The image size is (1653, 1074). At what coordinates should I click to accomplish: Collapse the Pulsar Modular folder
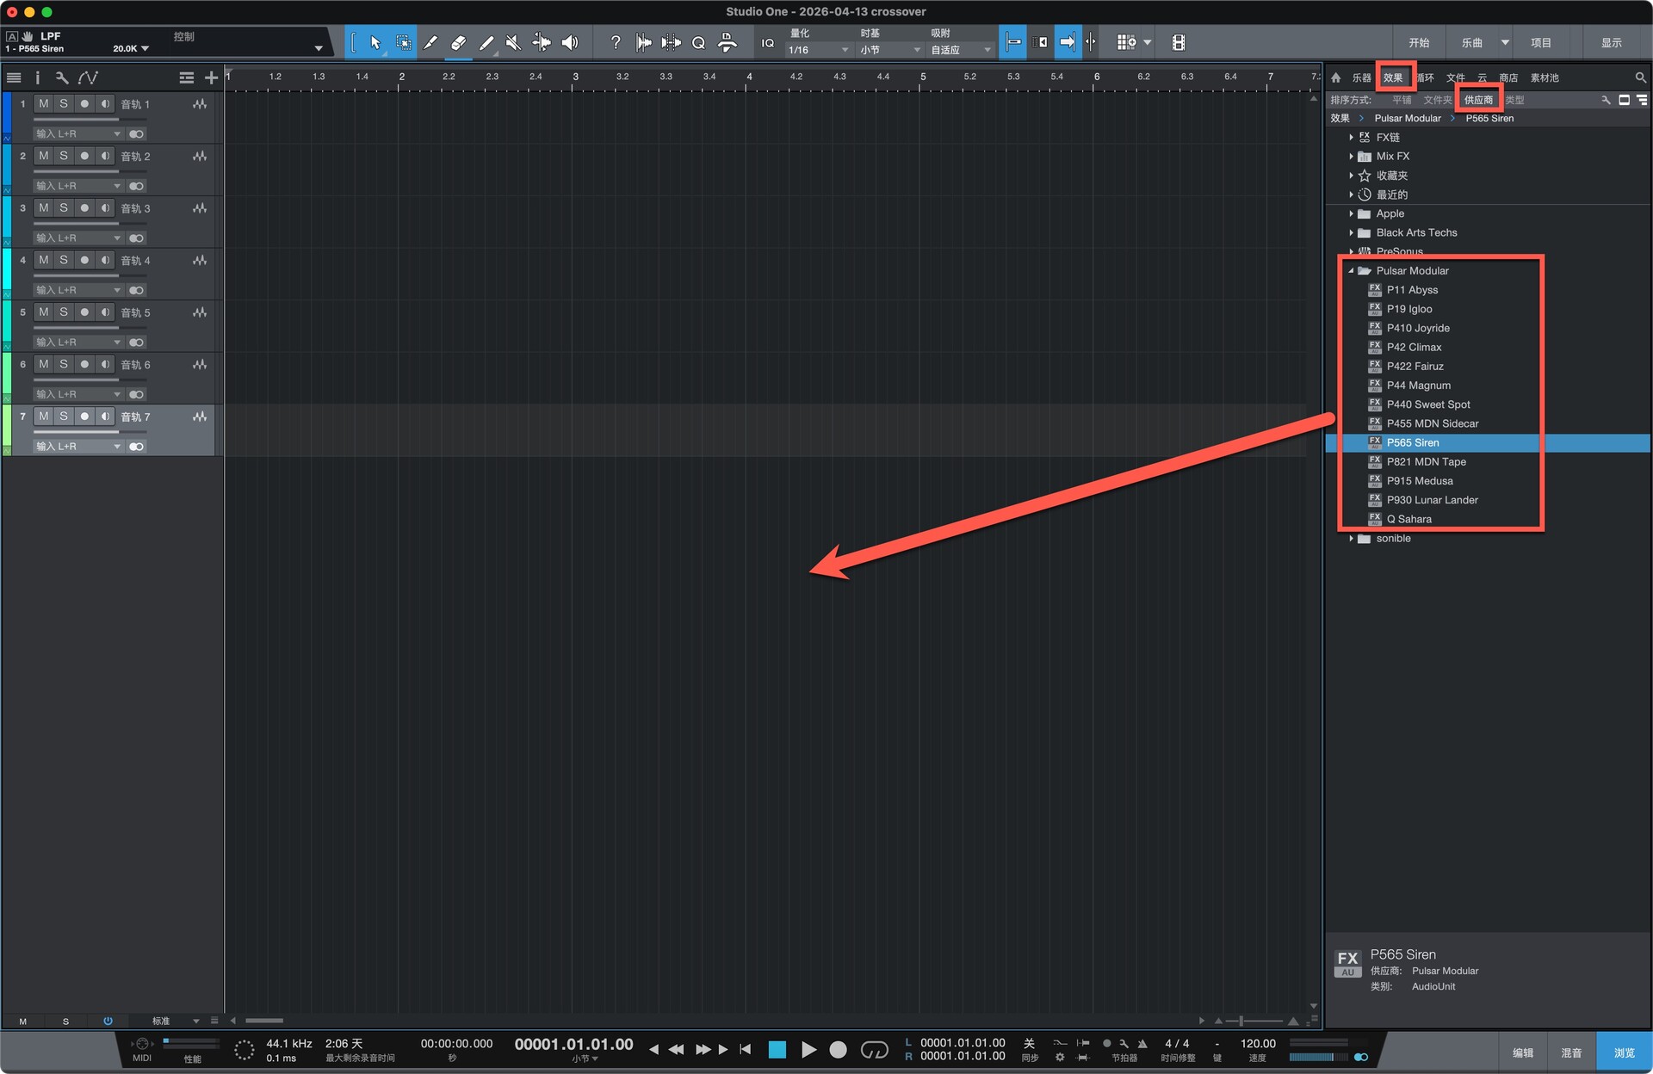pos(1351,271)
